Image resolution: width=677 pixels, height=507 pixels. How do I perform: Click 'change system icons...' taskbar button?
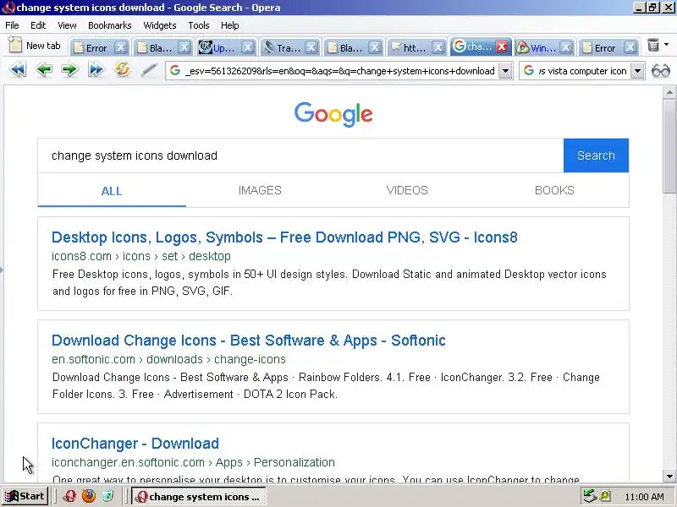199,497
